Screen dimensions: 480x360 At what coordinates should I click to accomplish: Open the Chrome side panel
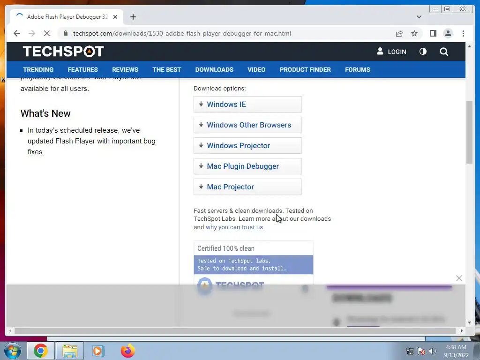coord(433,33)
